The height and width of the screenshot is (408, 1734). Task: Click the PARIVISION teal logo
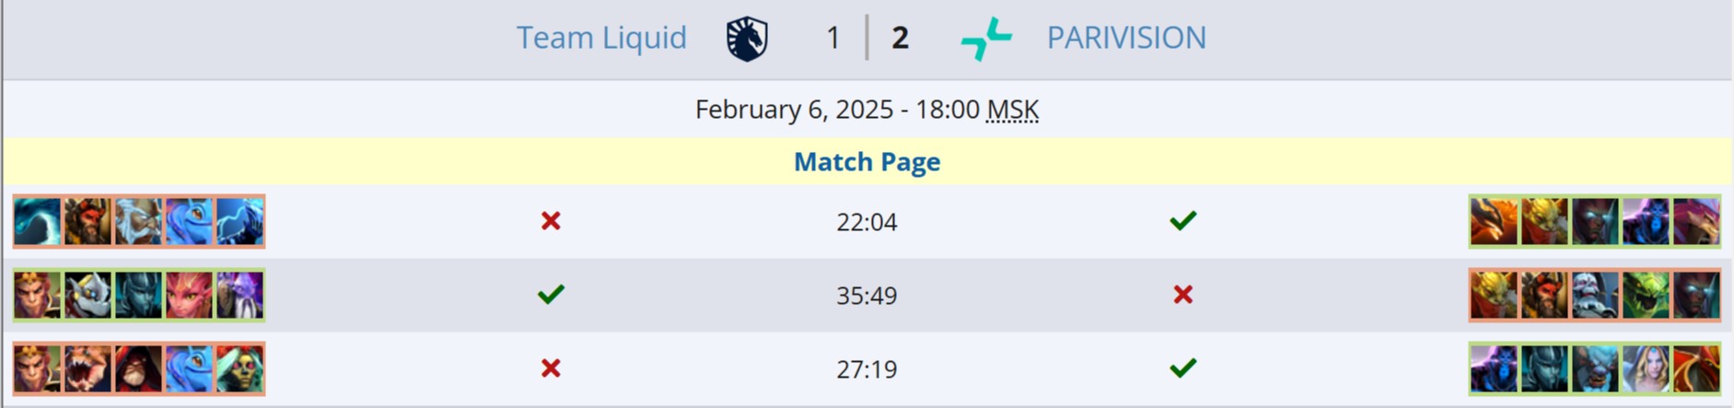[x=985, y=39]
